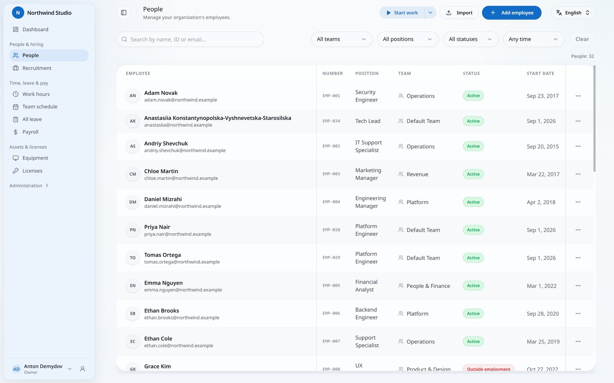Open the All statuses filter dropdown
Viewport: 614px width, 383px height.
point(470,39)
